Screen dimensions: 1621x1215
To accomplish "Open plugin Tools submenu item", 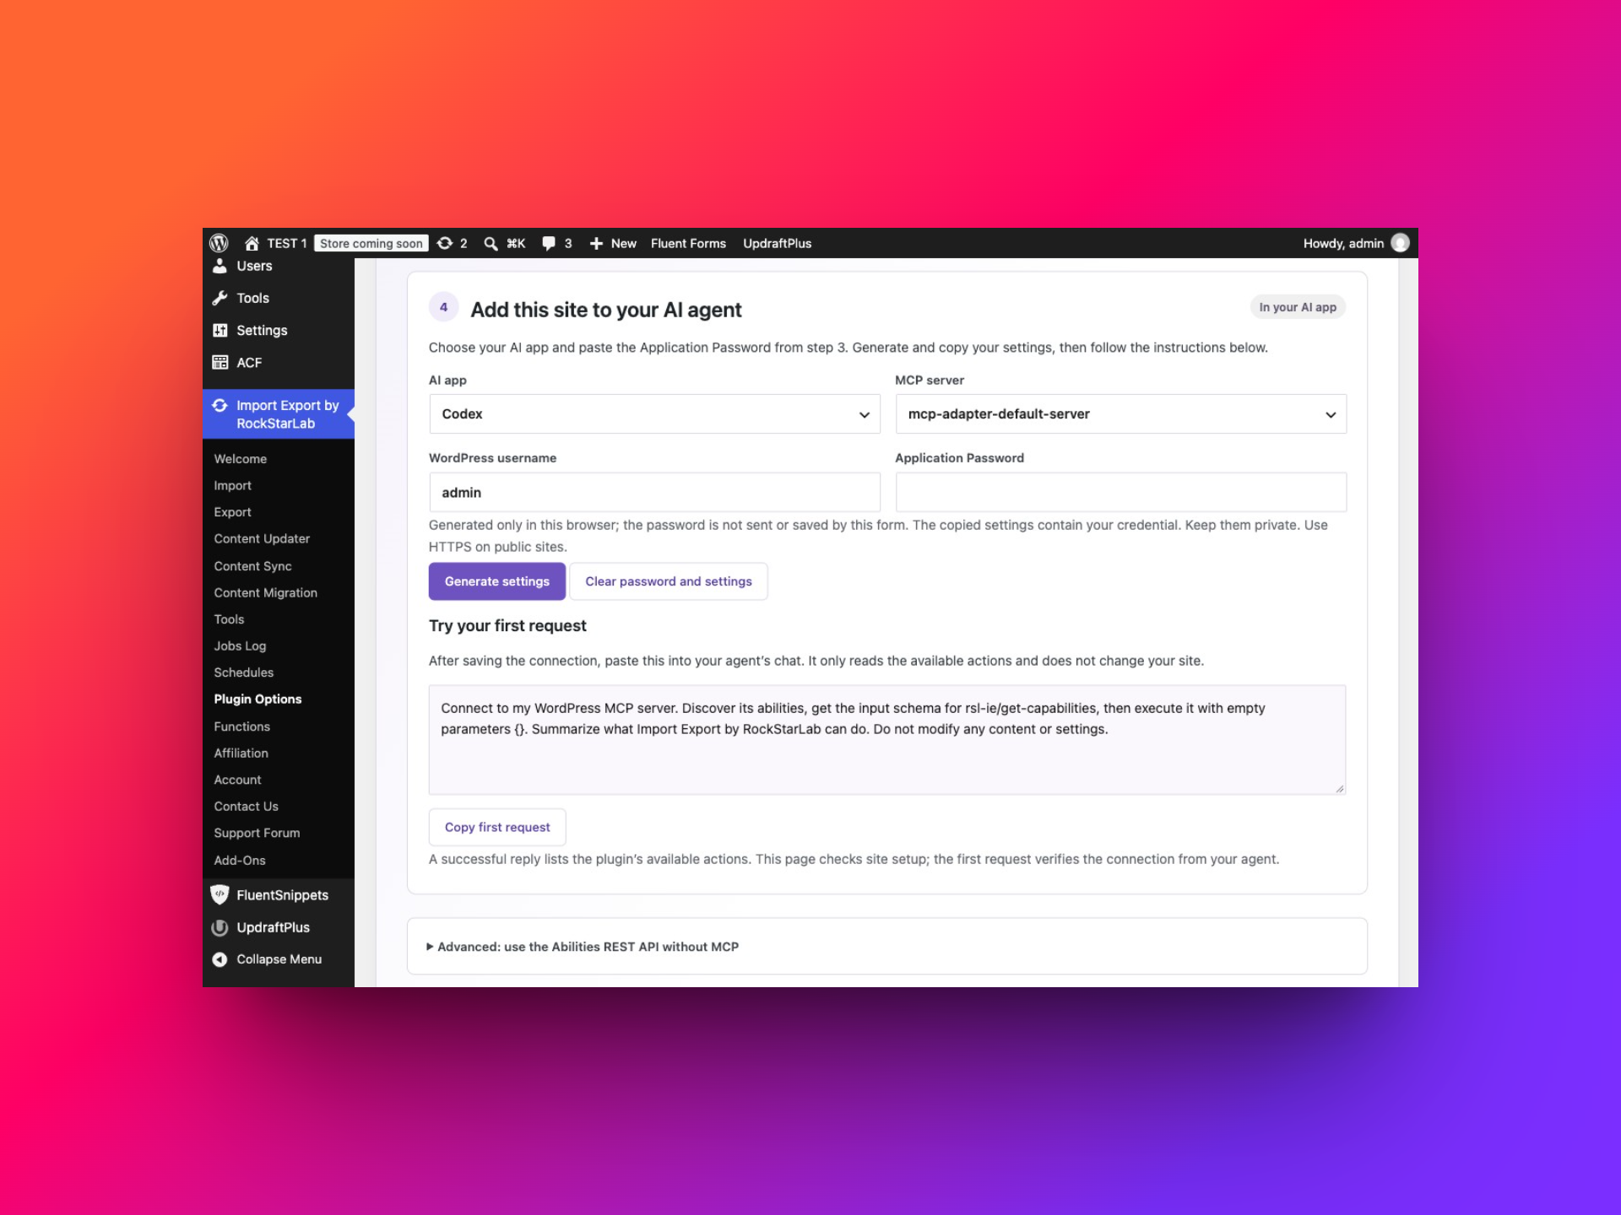I will click(x=229, y=619).
